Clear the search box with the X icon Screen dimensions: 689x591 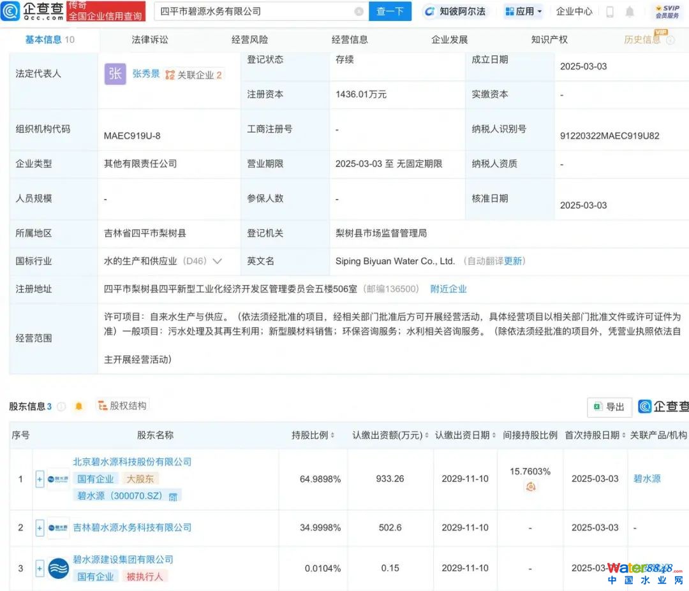tap(359, 11)
